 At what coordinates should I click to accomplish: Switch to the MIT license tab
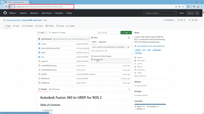55,89
